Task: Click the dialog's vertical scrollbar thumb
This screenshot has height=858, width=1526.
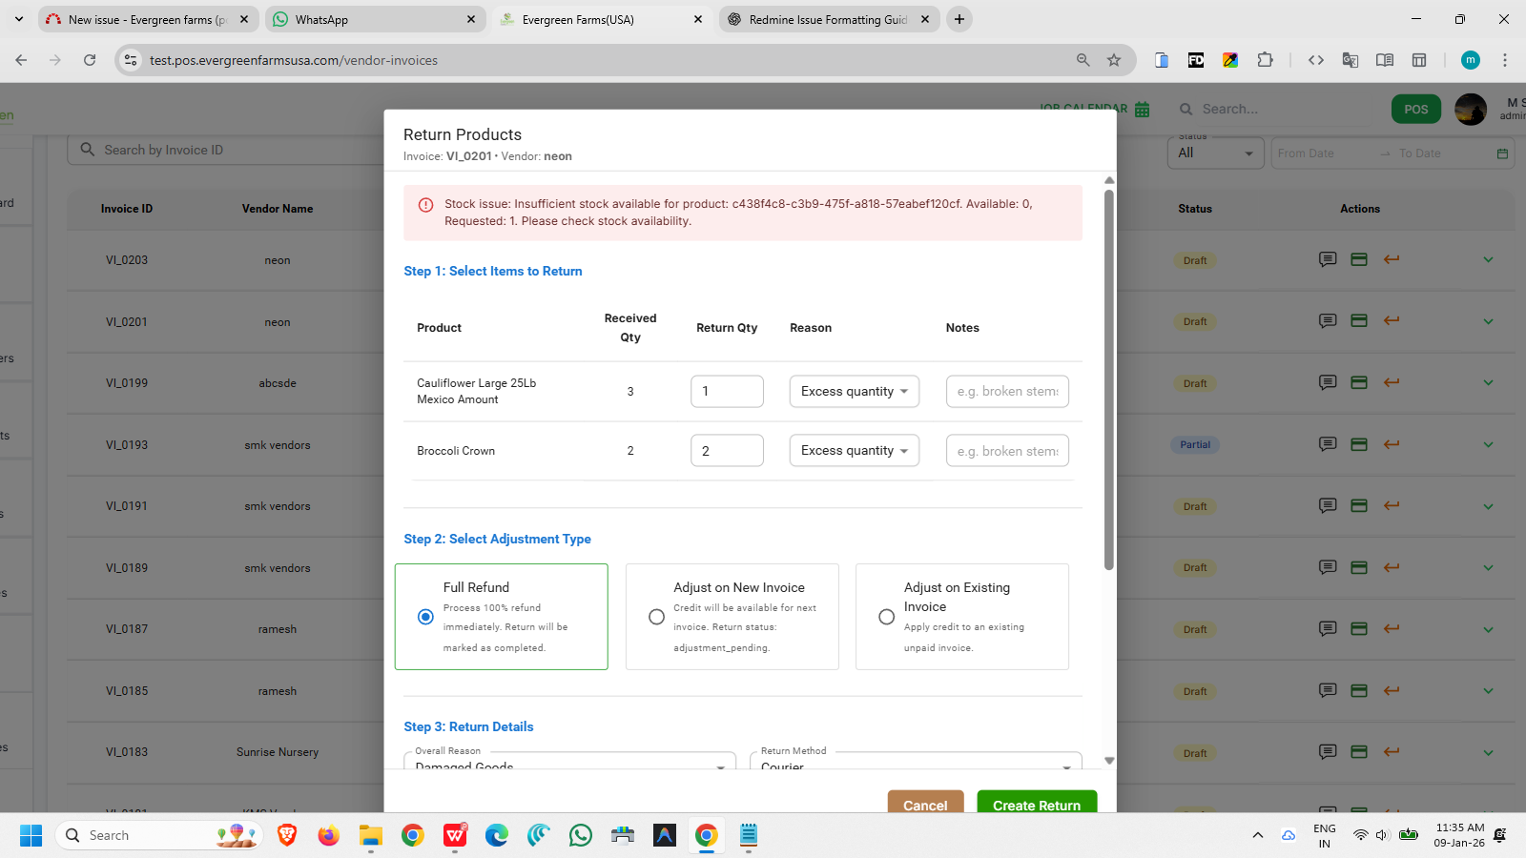Action: (x=1108, y=381)
